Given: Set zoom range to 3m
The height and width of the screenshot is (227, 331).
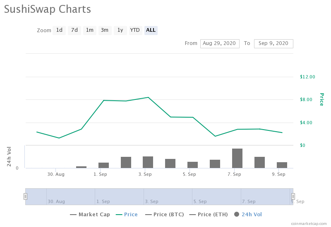Looking at the screenshot, I should click(105, 30).
